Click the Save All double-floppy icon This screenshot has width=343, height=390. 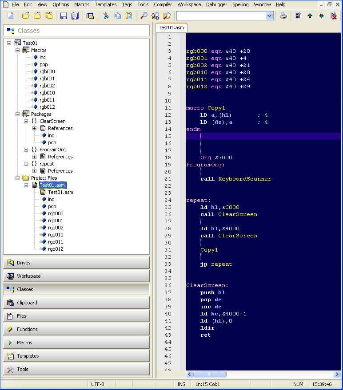75,16
